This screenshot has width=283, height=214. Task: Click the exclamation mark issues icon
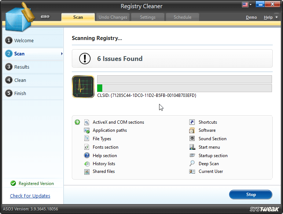point(85,59)
